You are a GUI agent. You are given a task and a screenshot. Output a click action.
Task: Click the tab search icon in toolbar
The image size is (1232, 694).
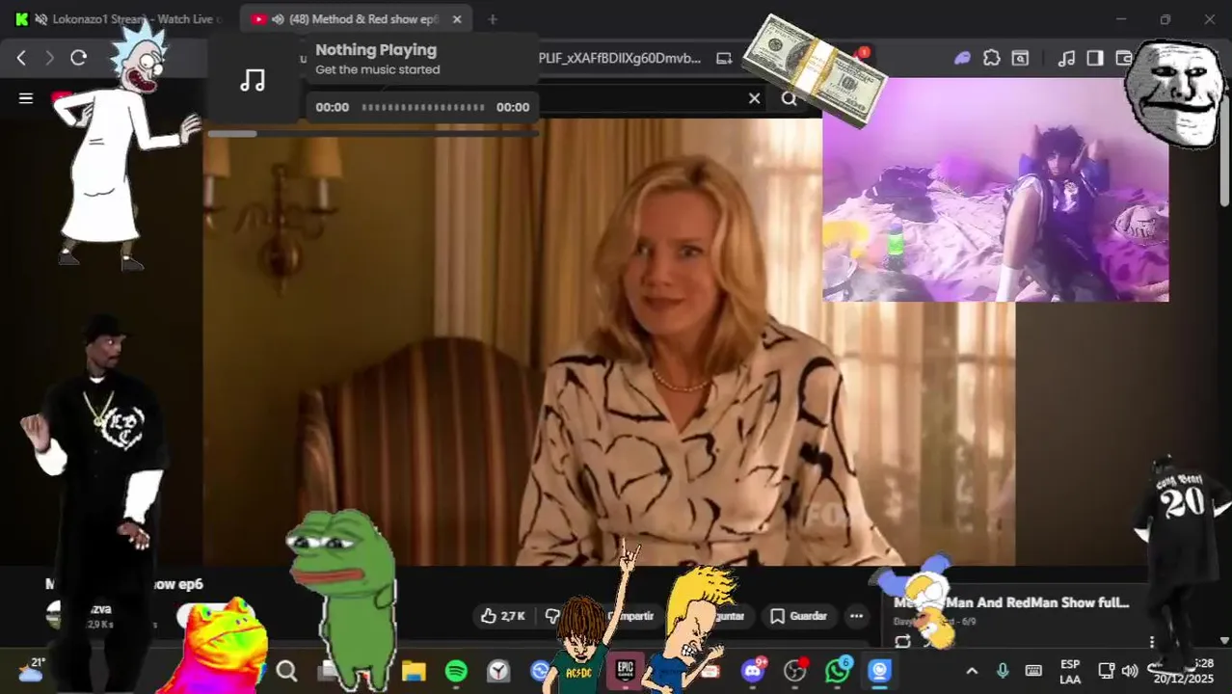pos(1020,58)
